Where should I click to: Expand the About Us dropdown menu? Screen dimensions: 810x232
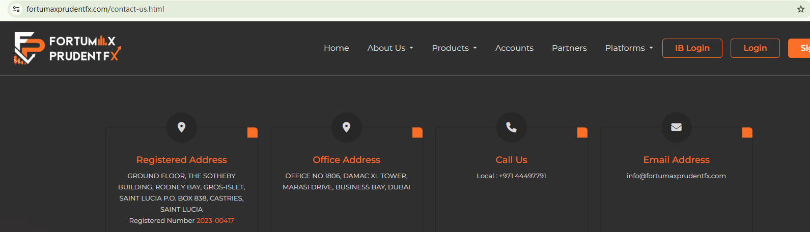tap(390, 48)
